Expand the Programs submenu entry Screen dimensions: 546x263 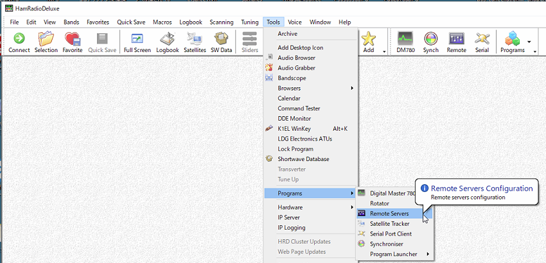coord(311,193)
